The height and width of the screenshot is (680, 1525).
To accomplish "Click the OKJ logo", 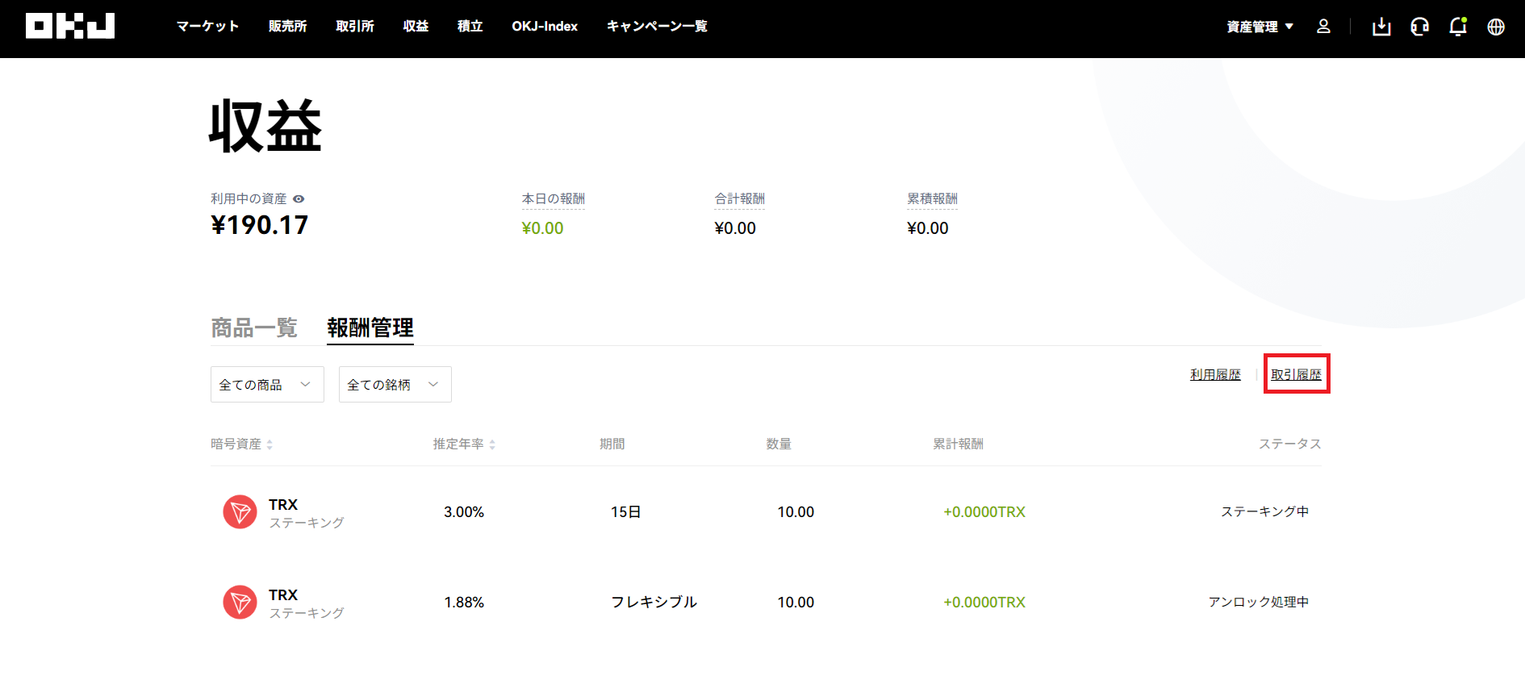I will point(70,26).
